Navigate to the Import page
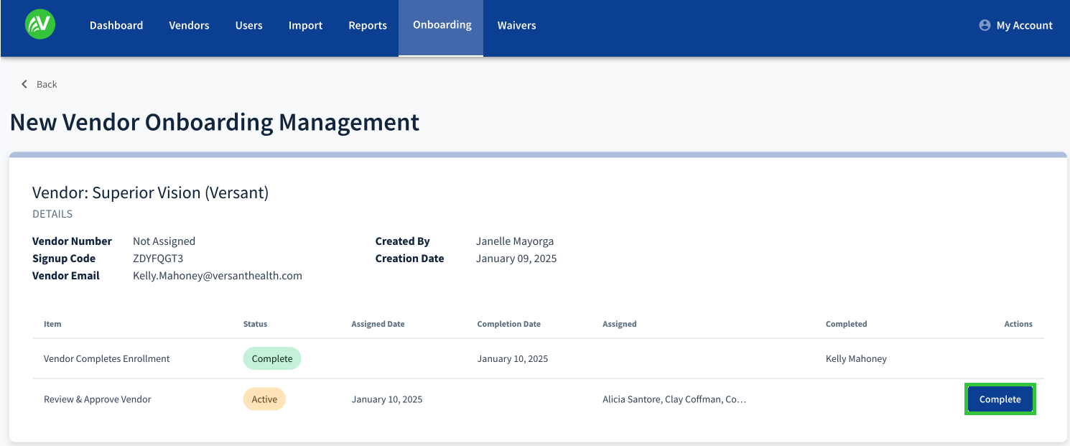 pos(305,25)
